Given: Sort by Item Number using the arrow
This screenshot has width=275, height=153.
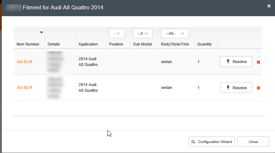Looking at the screenshot, I should coord(42,32).
